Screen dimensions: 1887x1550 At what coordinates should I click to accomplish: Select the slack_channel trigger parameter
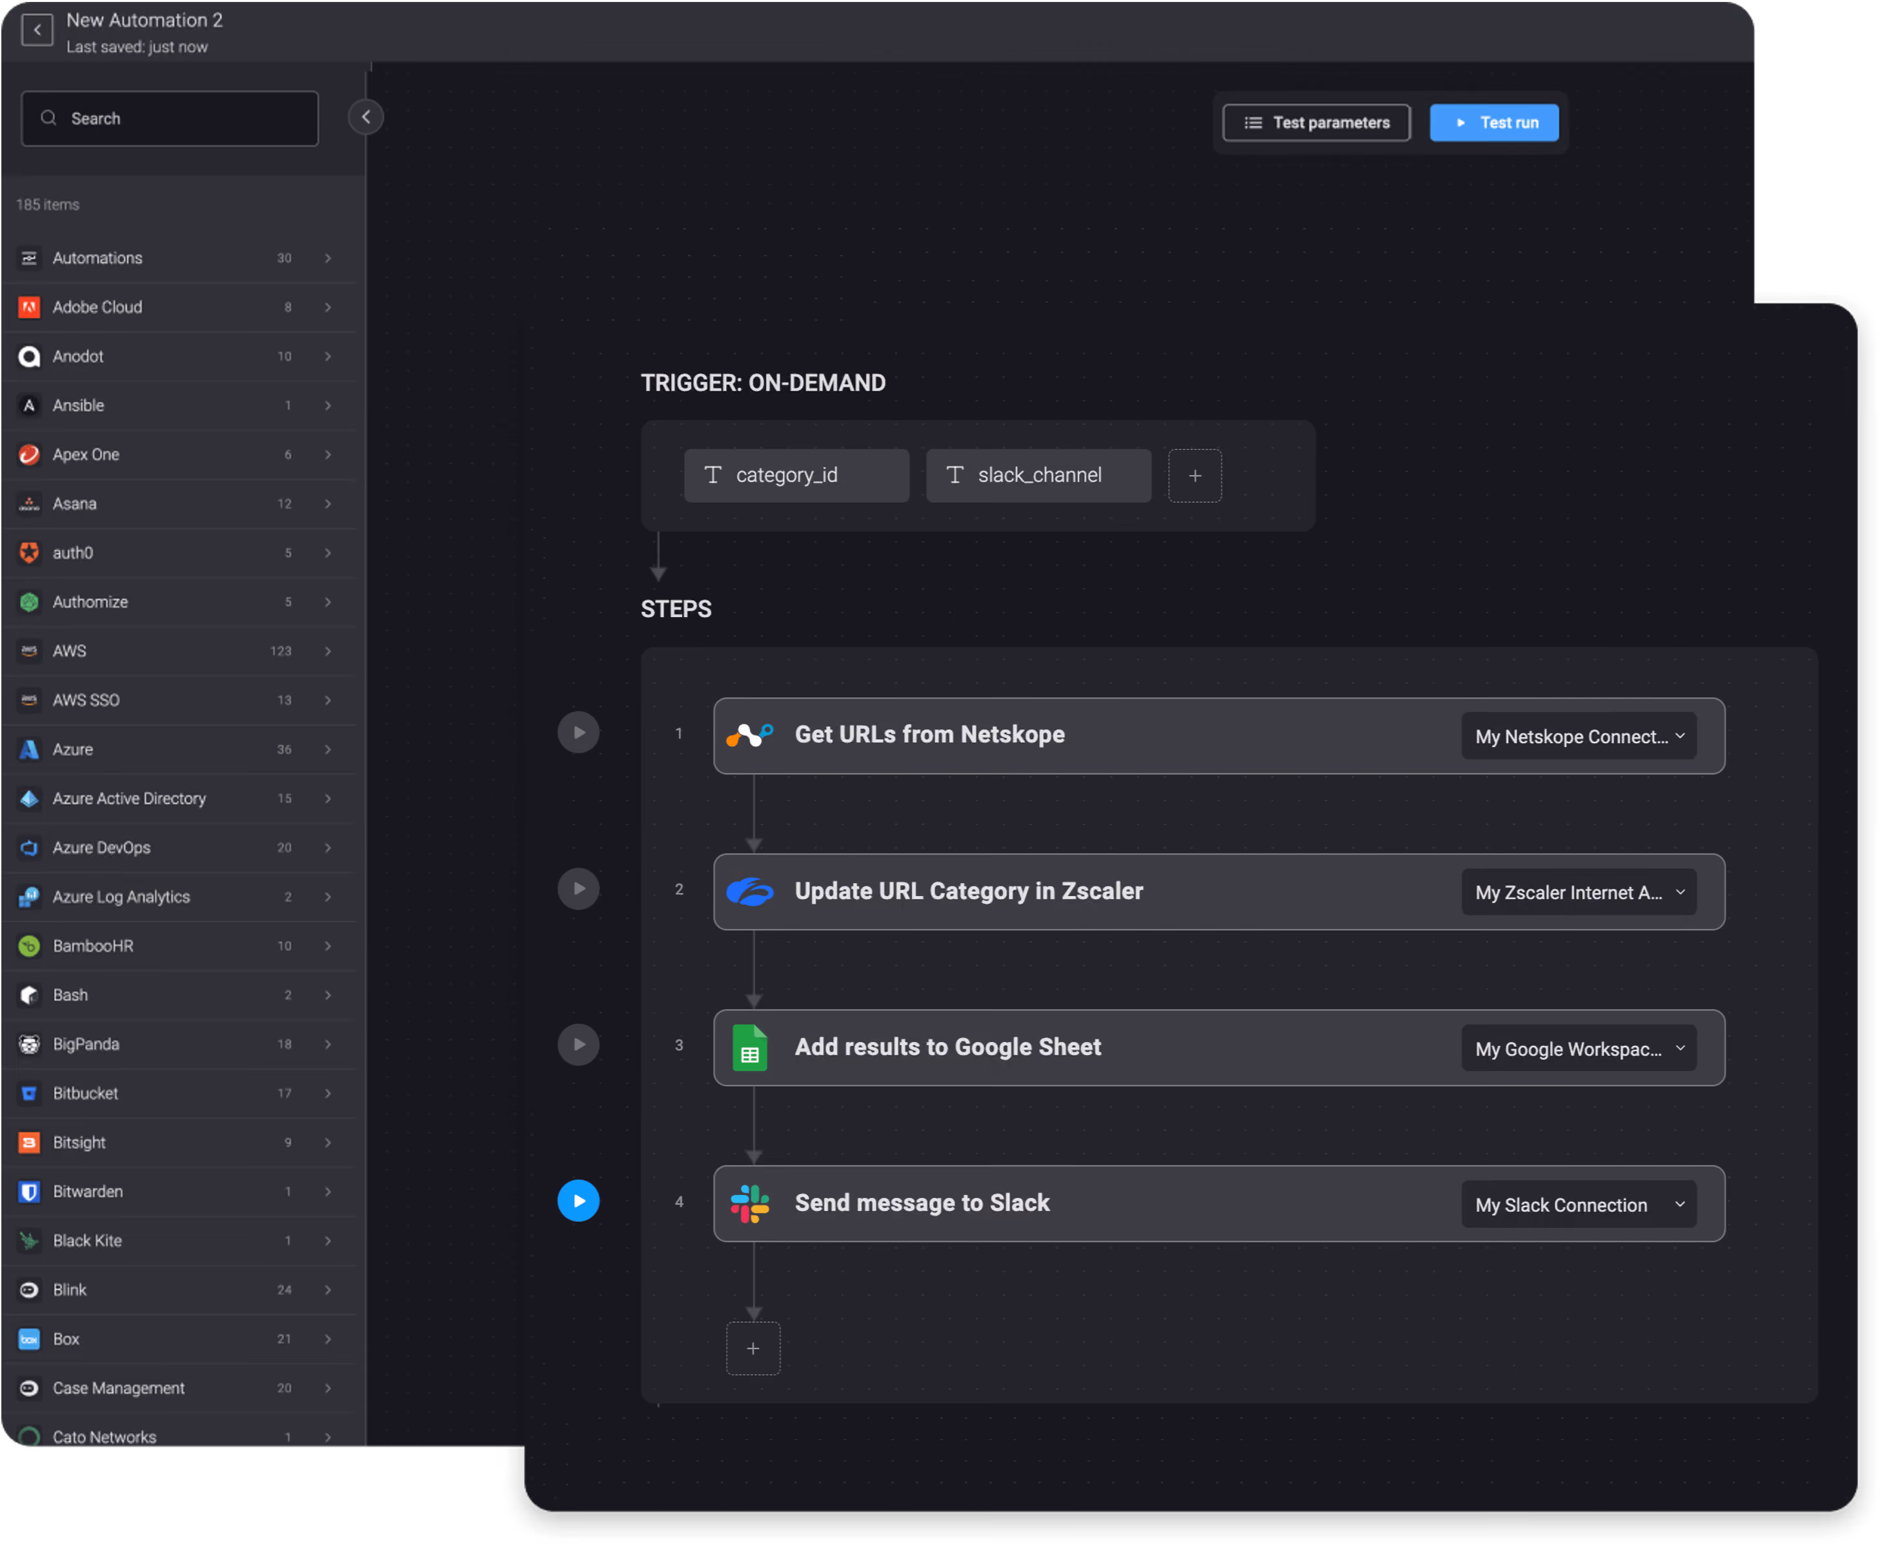1038,475
